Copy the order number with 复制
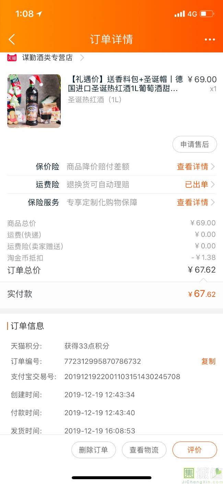This screenshot has height=484, width=223. [x=208, y=361]
